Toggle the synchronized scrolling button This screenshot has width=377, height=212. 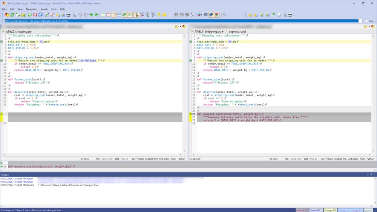click(124, 15)
